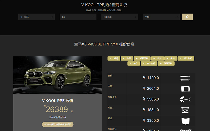Click the search magnifier button
The width and height of the screenshot is (210, 131).
coord(188,17)
